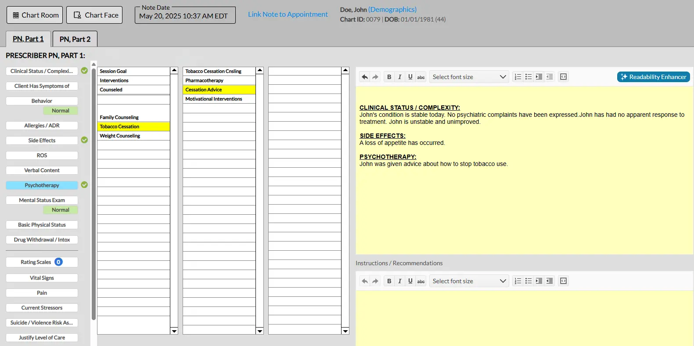
Task: Open the Chart Room
Action: (x=35, y=15)
